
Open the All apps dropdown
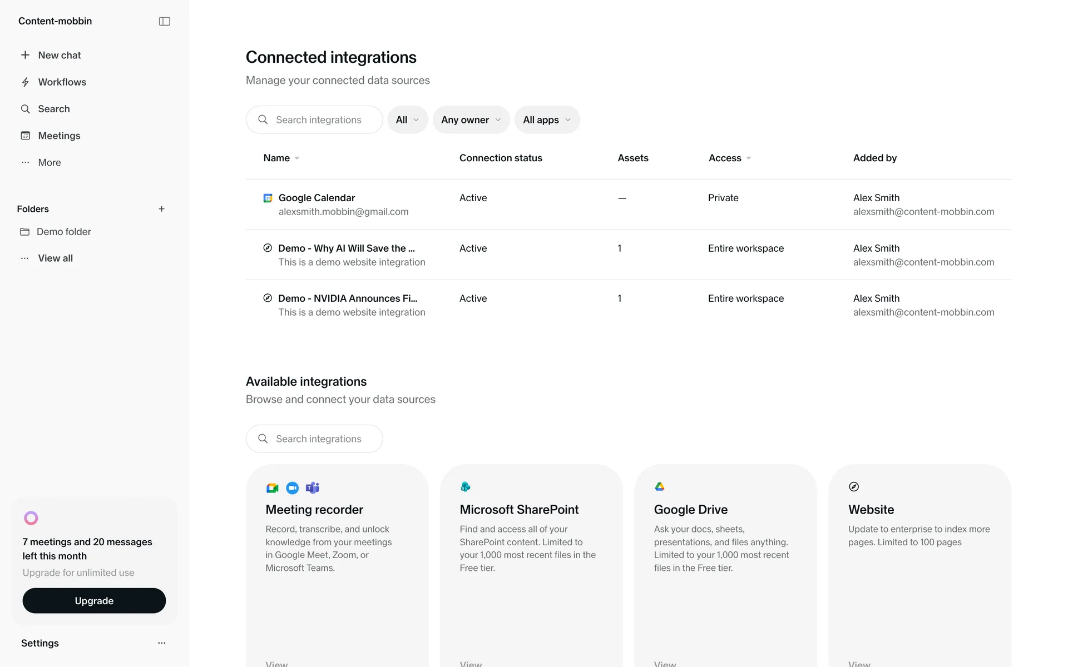[x=546, y=120]
